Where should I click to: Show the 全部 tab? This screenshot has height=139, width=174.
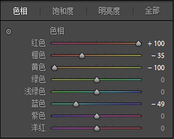[x=152, y=10]
